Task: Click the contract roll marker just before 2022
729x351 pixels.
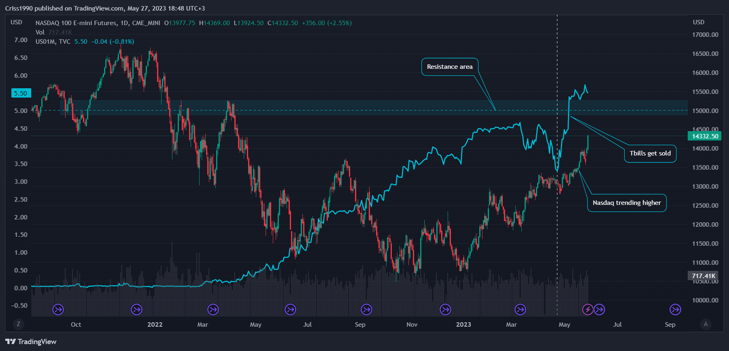Action: click(137, 310)
